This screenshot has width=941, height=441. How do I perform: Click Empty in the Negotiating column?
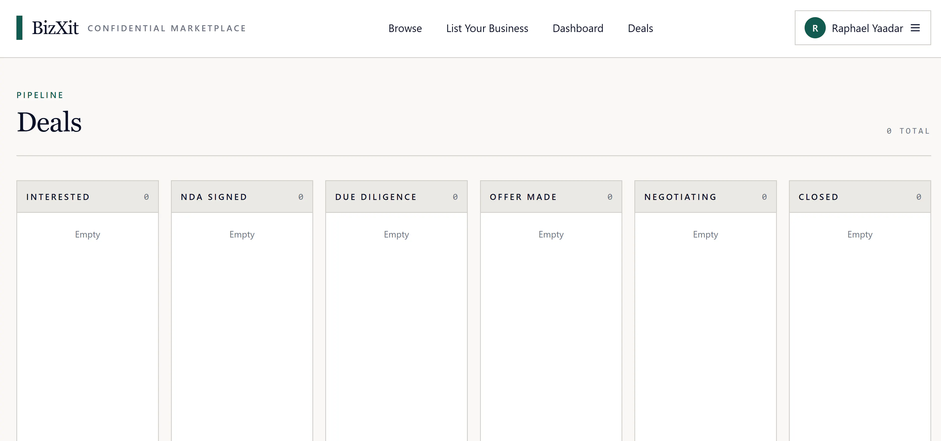[x=705, y=234]
